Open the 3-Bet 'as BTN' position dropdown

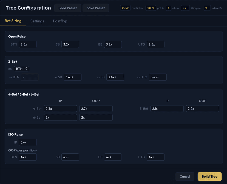pyautogui.click(x=22, y=69)
